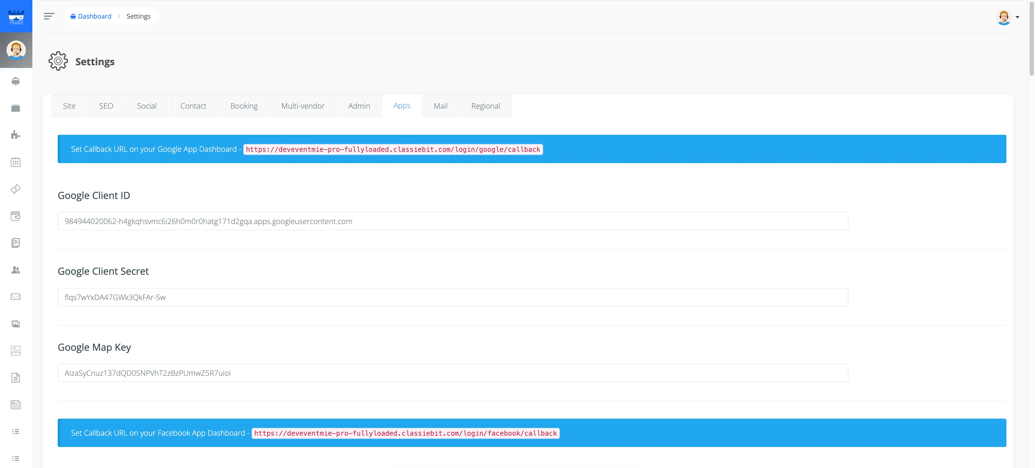Click the calendar icon in sidebar
The width and height of the screenshot is (1035, 468).
(x=16, y=162)
